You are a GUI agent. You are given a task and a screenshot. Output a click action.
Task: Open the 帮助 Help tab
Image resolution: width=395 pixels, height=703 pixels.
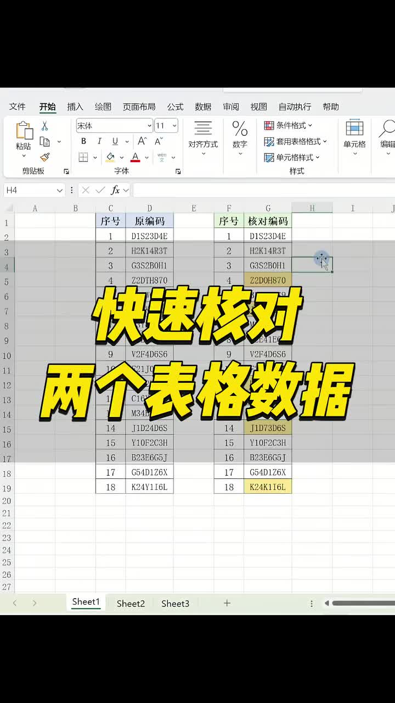[x=331, y=107]
